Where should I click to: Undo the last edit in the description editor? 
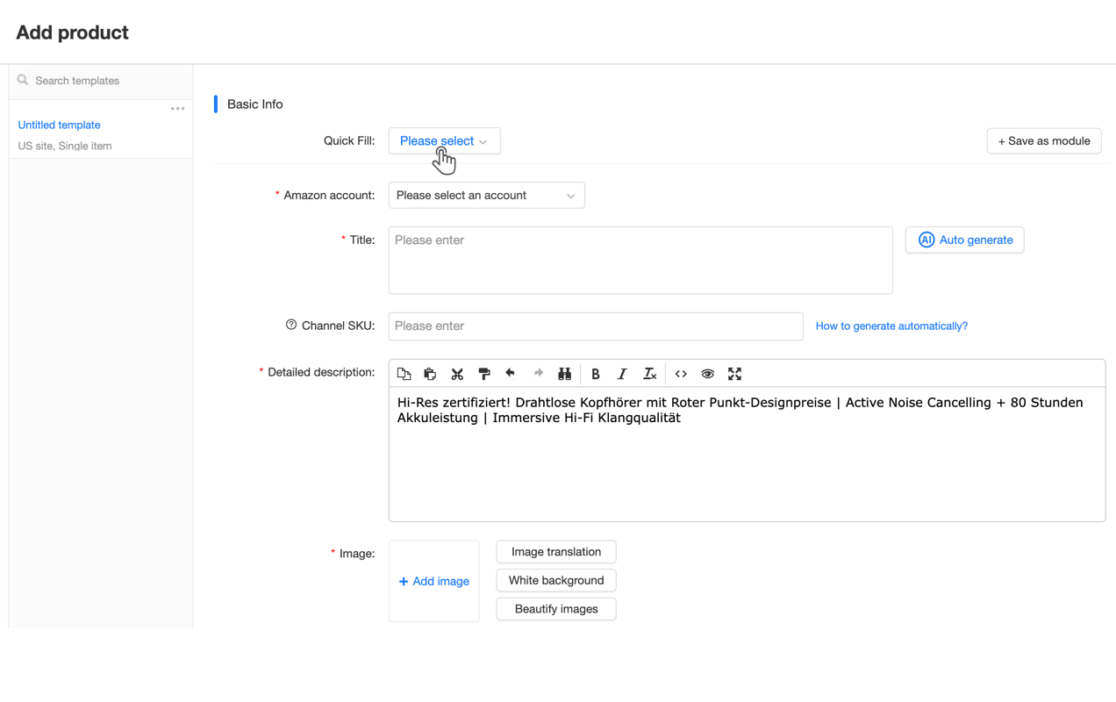point(511,373)
